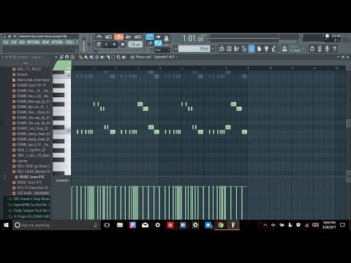The image size is (351, 263).
Task: Select the Paint brush tool
Action: [86, 57]
